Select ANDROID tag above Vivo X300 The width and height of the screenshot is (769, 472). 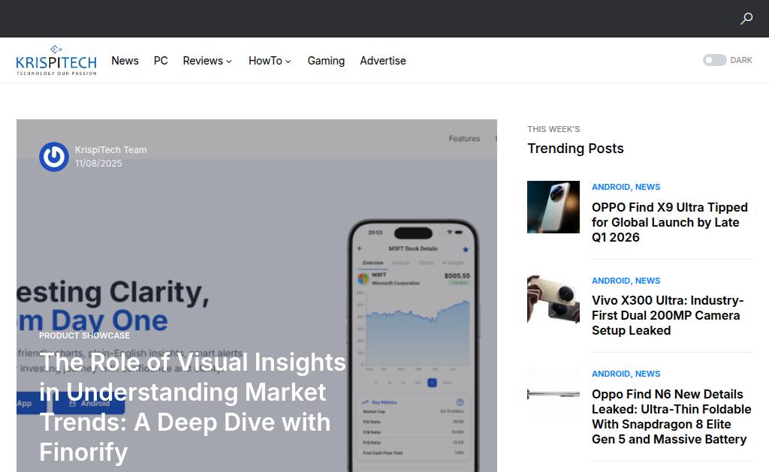pos(611,281)
